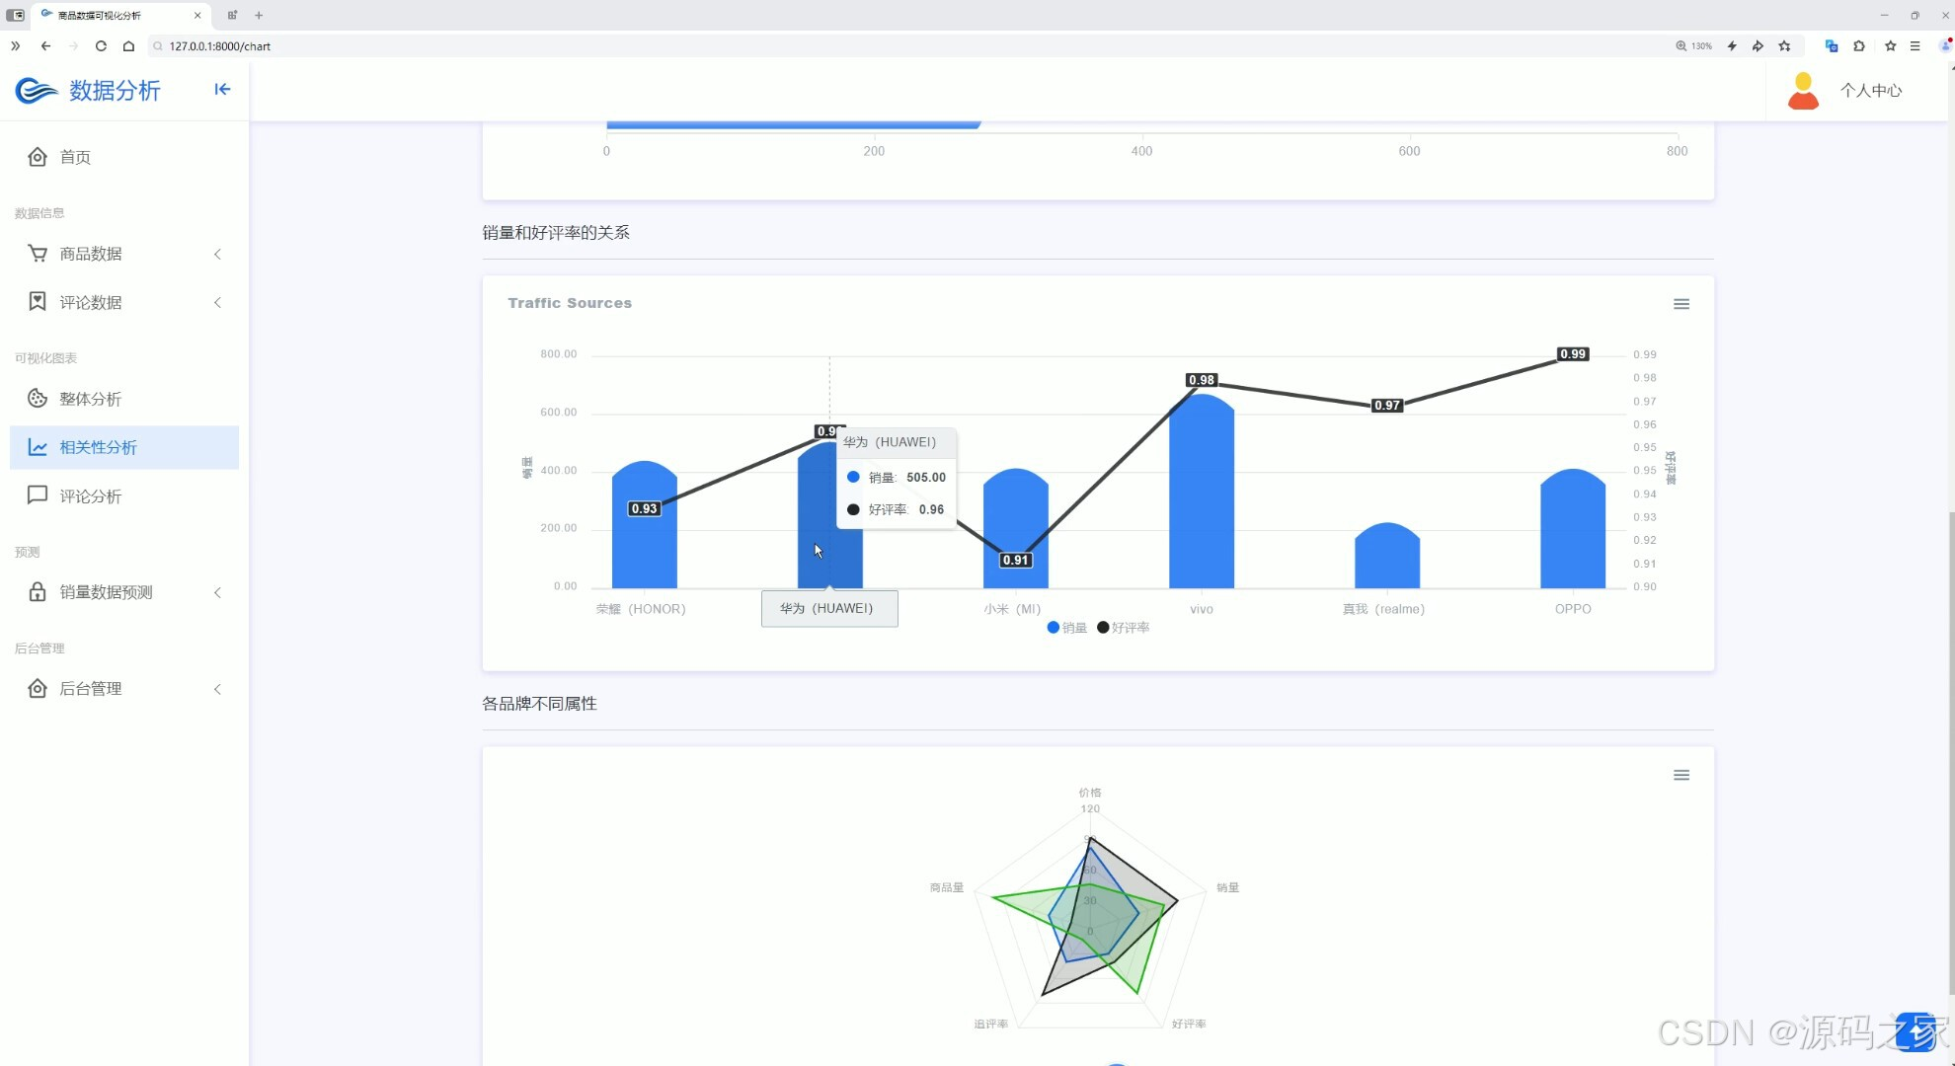Screen dimensions: 1955x1066
Task: Click the lock icon for 销量数据预测
Action: (x=38, y=592)
